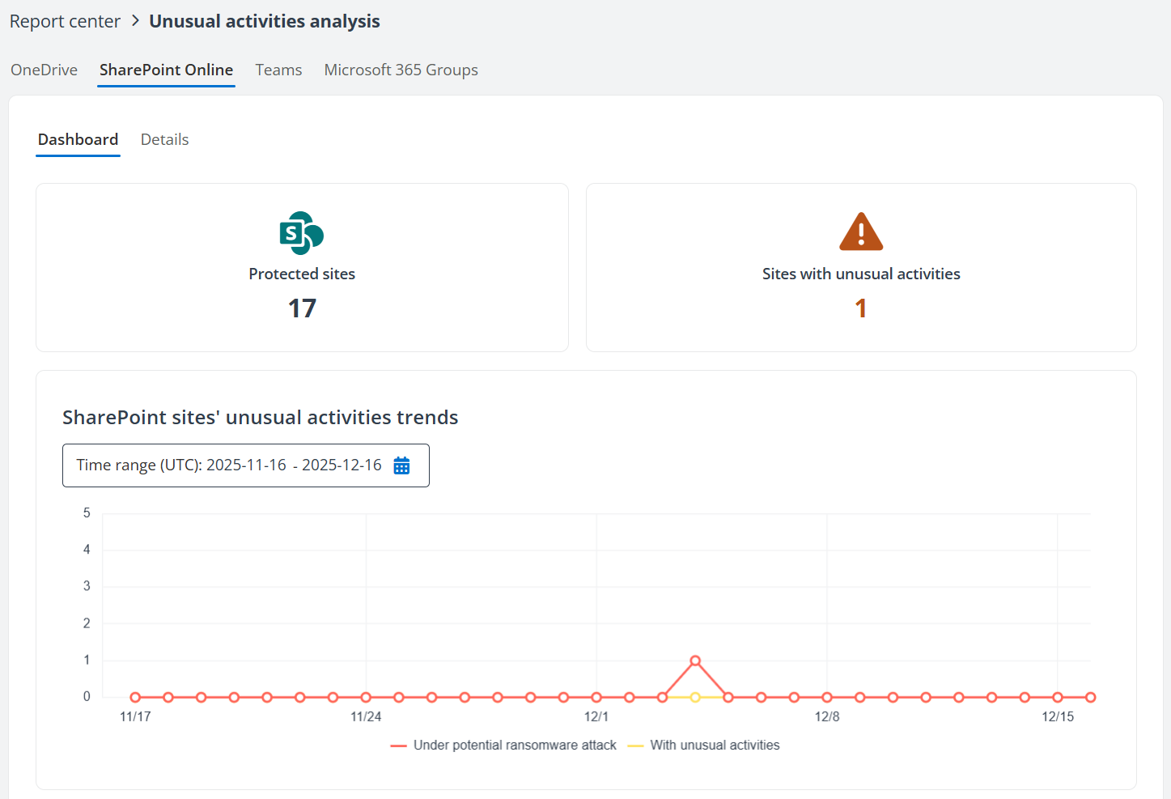This screenshot has width=1171, height=799.
Task: Click the 'With unusual activities' legend text
Action: point(715,745)
